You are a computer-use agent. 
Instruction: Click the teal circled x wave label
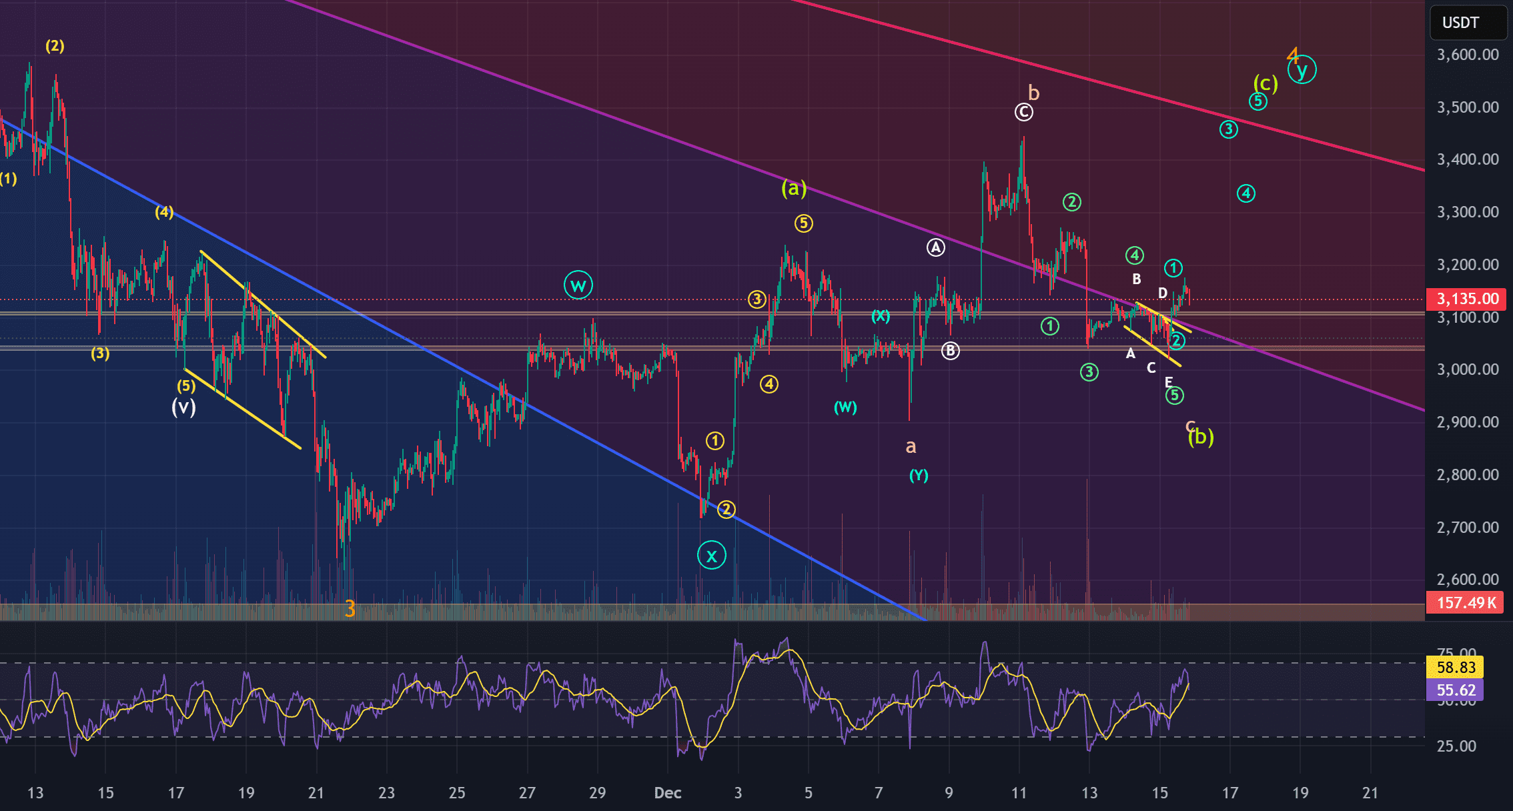[711, 556]
